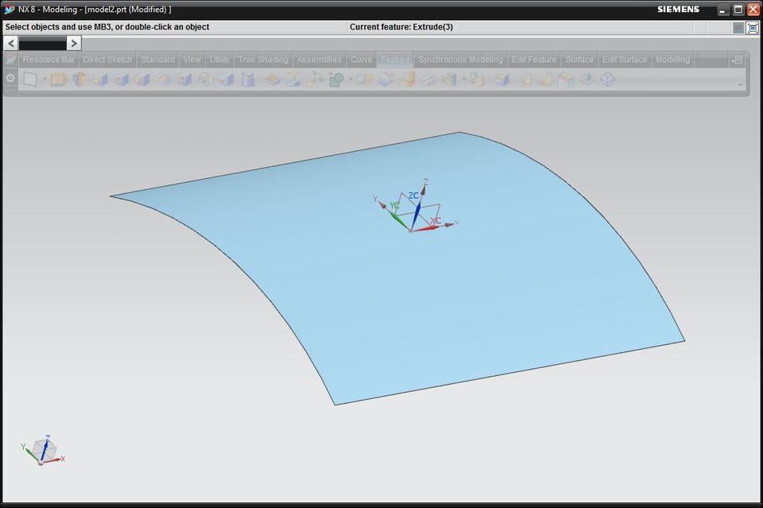Select the Revolve tool
The width and height of the screenshot is (763, 508).
78,79
